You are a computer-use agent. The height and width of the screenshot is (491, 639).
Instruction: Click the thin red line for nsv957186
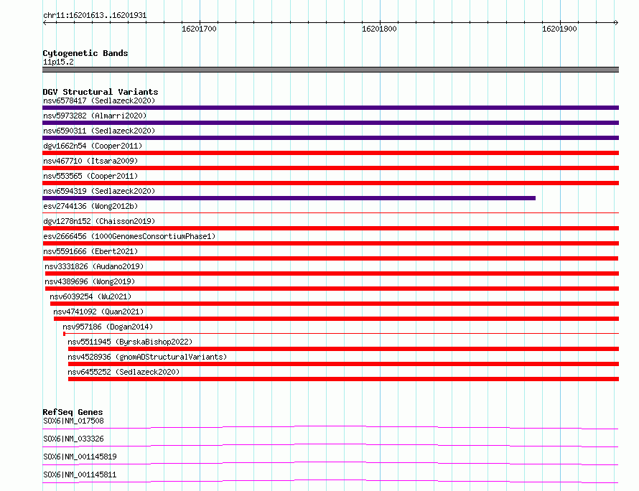tap(341, 333)
